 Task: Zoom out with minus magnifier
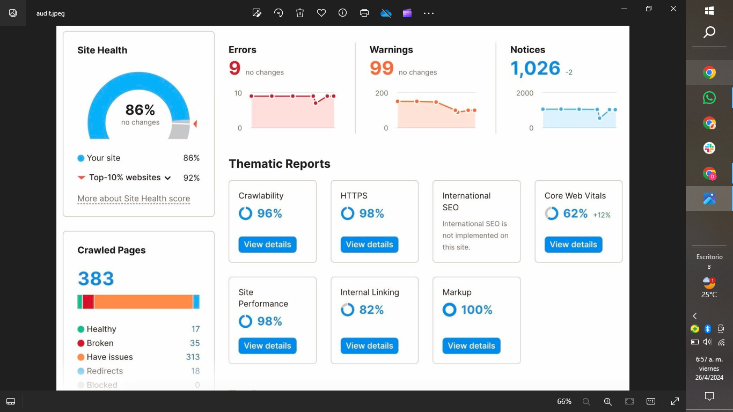tap(587, 401)
